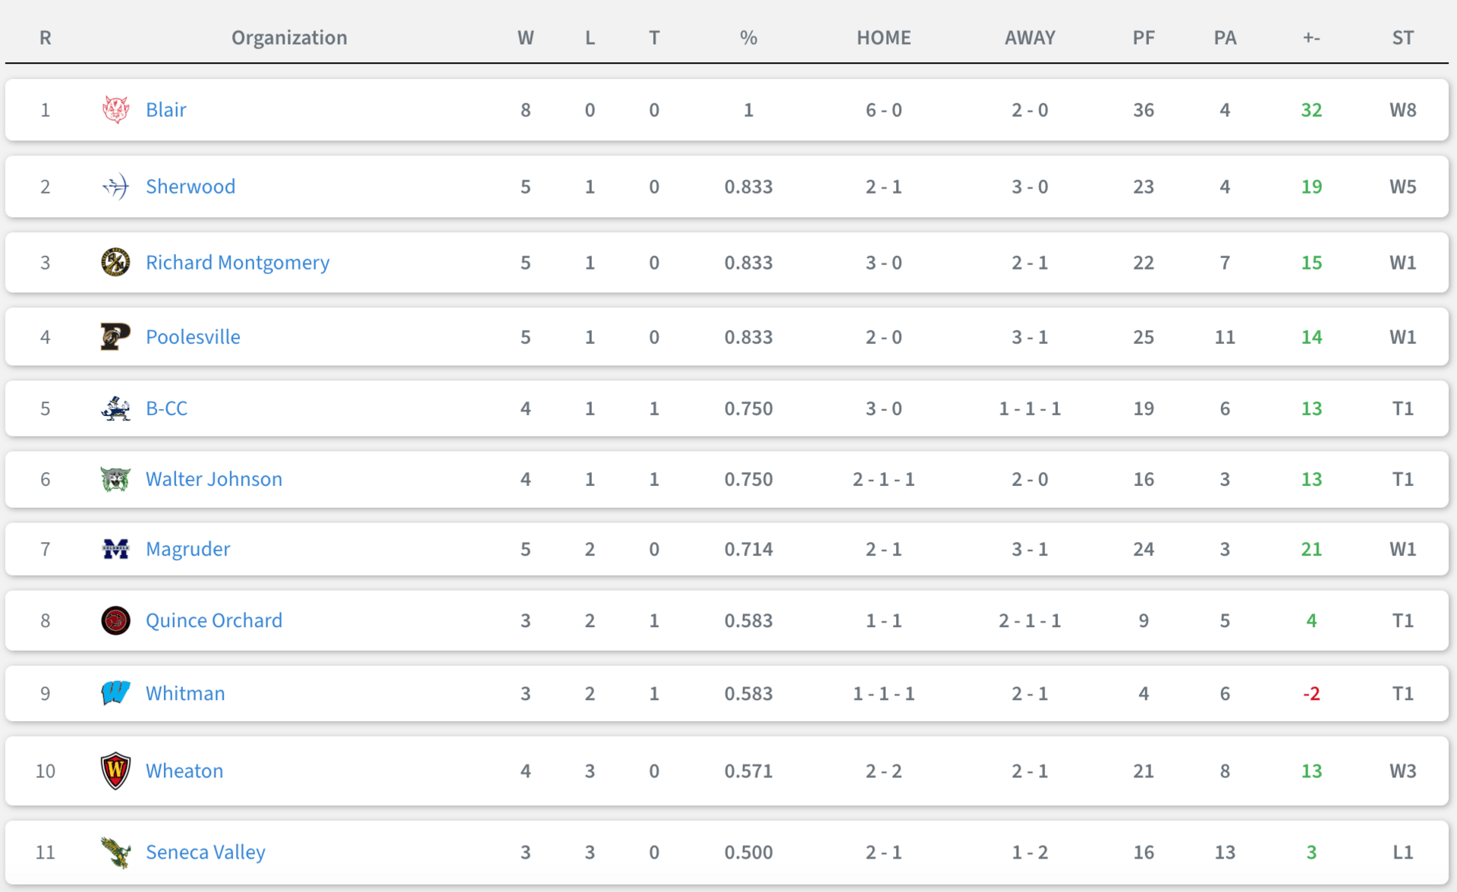
Task: Click the Wheaton shield logo icon
Action: pos(115,771)
